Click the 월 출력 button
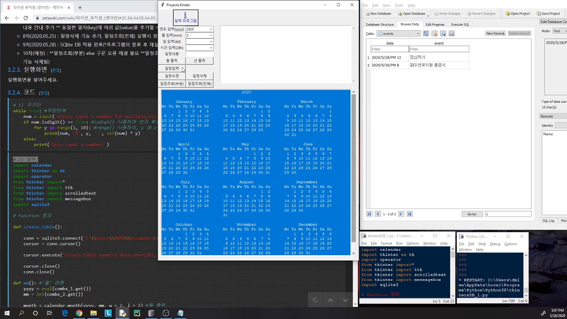The height and width of the screenshot is (319, 567). pyautogui.click(x=172, y=61)
